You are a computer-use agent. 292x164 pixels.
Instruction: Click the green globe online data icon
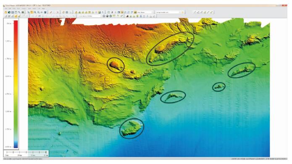(x=9, y=12)
